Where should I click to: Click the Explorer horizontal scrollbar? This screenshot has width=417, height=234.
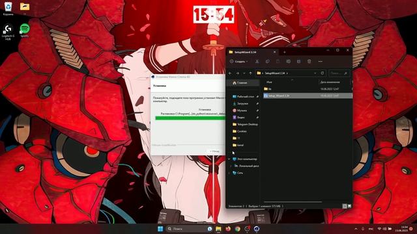[x=293, y=202]
